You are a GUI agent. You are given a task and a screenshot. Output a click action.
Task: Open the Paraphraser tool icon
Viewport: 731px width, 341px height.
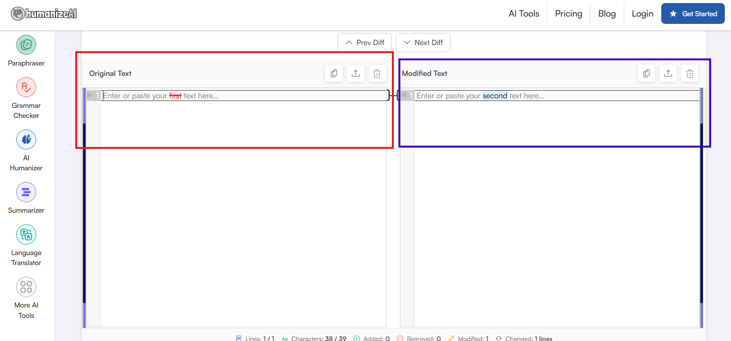click(x=26, y=45)
